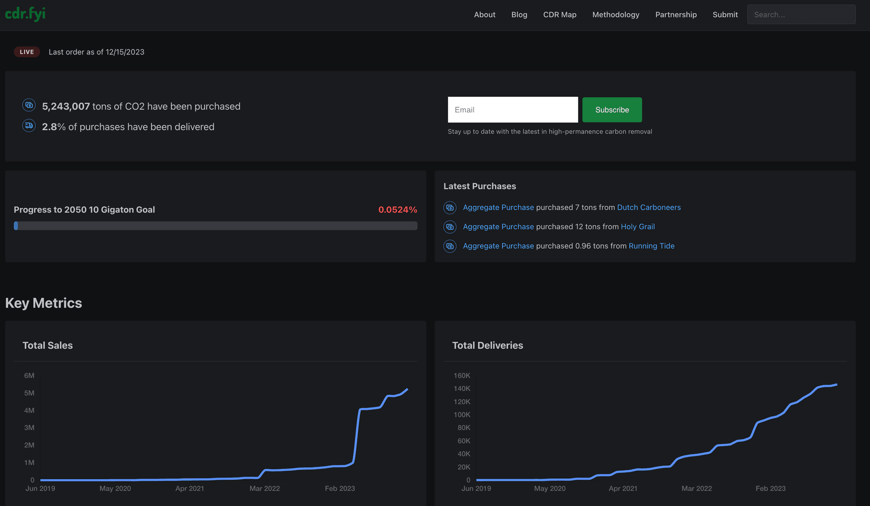Viewport: 870px width, 506px height.
Task: Click the delivery truck icon
Action: (29, 125)
